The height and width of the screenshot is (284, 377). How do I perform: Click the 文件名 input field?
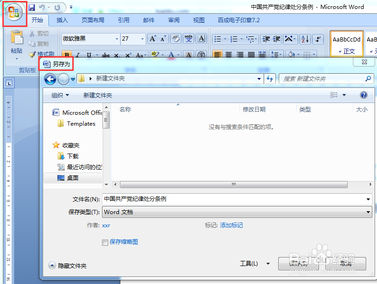point(237,199)
